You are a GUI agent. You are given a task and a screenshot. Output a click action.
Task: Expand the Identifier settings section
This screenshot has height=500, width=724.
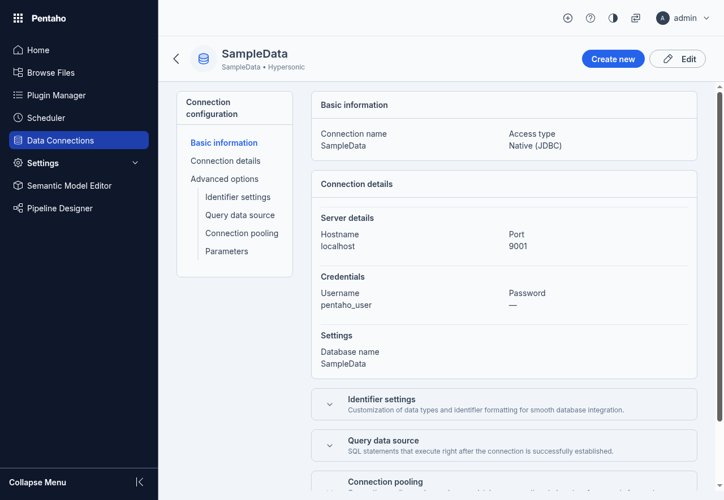[x=330, y=405]
